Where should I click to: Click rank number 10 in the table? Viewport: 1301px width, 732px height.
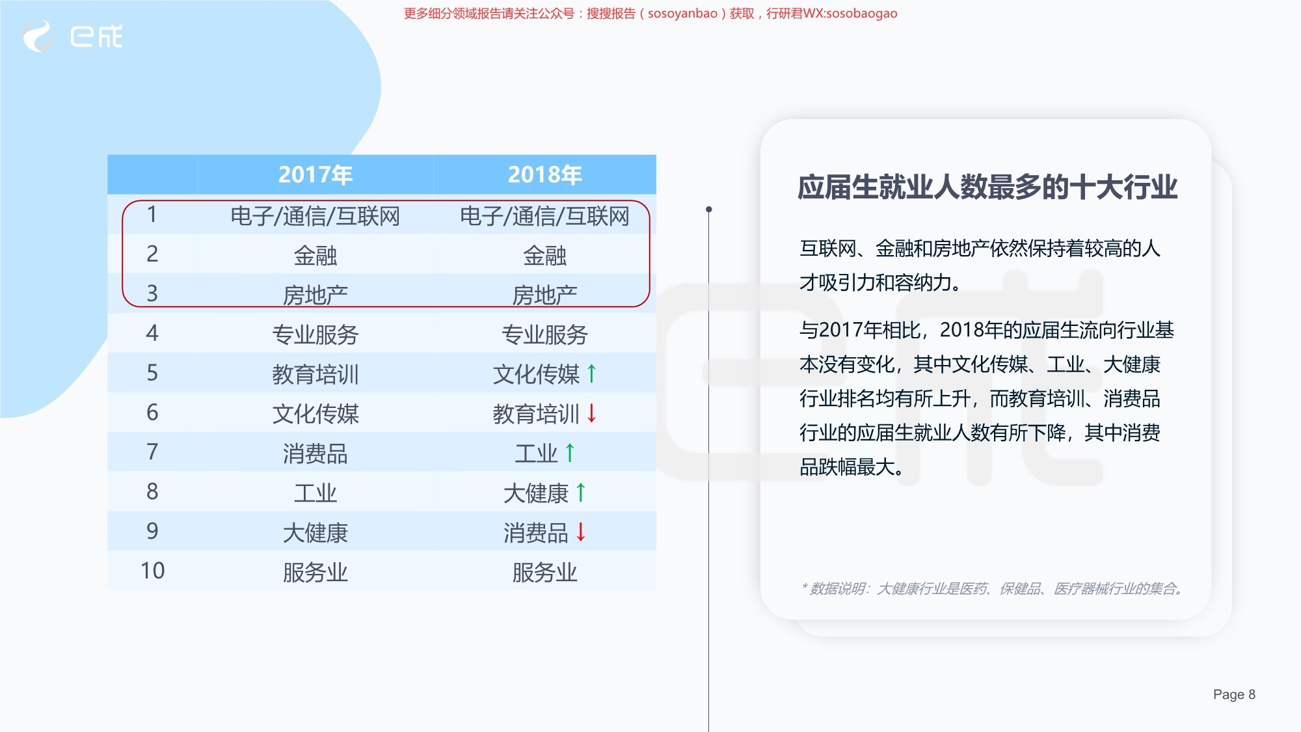pos(152,571)
